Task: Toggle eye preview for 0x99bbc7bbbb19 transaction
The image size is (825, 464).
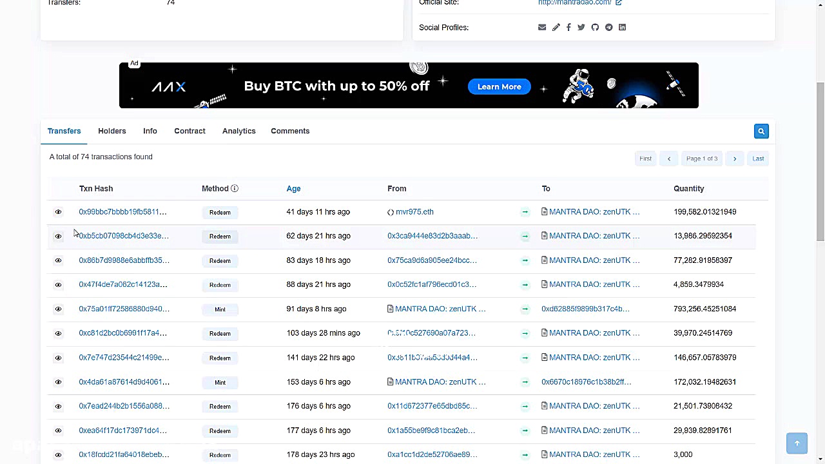Action: coord(58,212)
